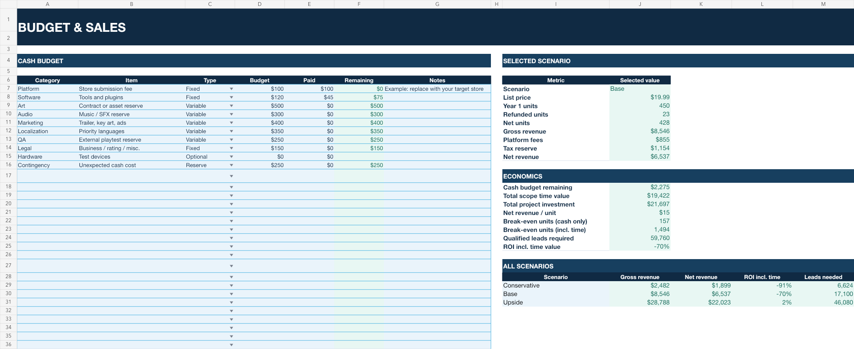The height and width of the screenshot is (349, 854).
Task: Open the Type dropdown for Legal row
Action: click(231, 148)
